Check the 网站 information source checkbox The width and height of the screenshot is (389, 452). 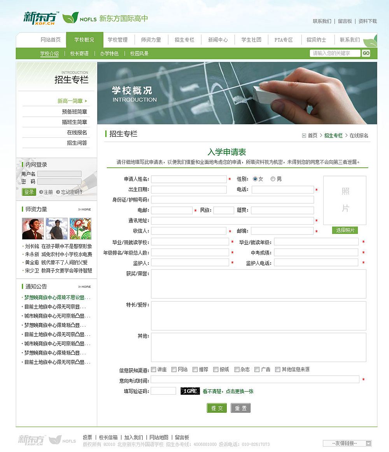tap(173, 369)
